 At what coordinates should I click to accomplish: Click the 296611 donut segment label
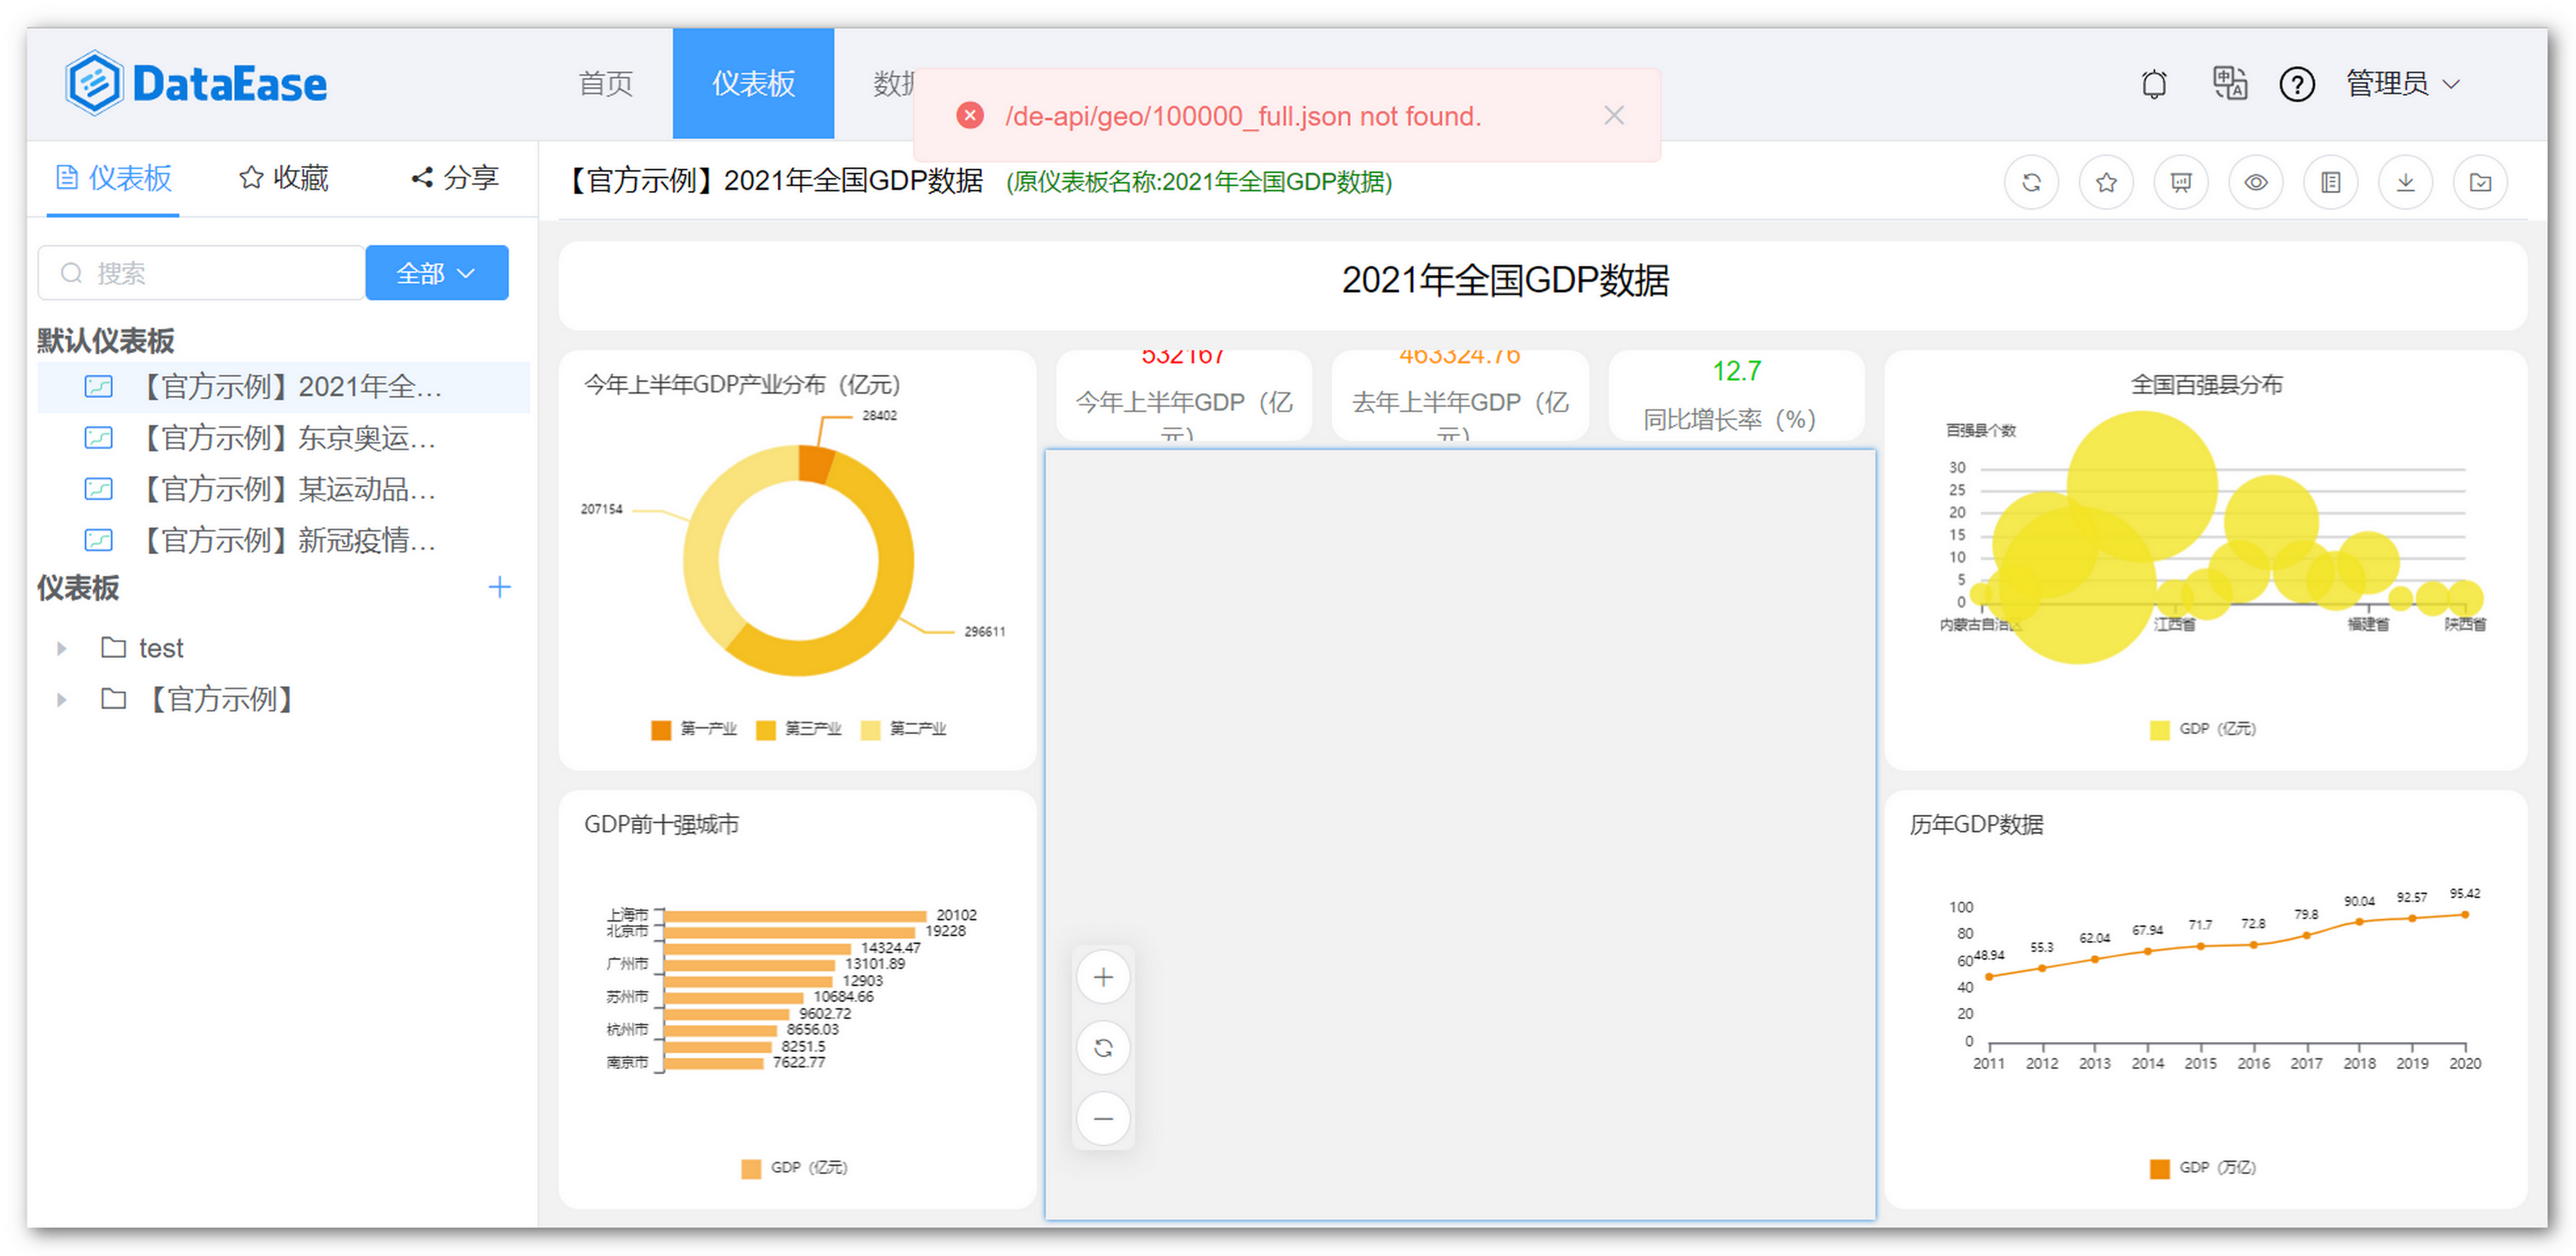pos(985,632)
